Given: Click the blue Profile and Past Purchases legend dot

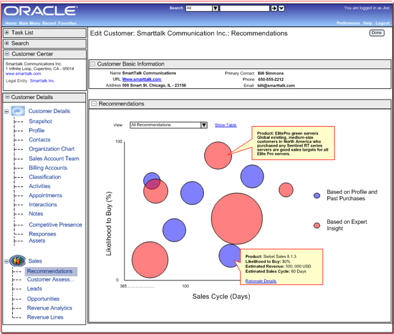Looking at the screenshot, I should pyautogui.click(x=317, y=195).
